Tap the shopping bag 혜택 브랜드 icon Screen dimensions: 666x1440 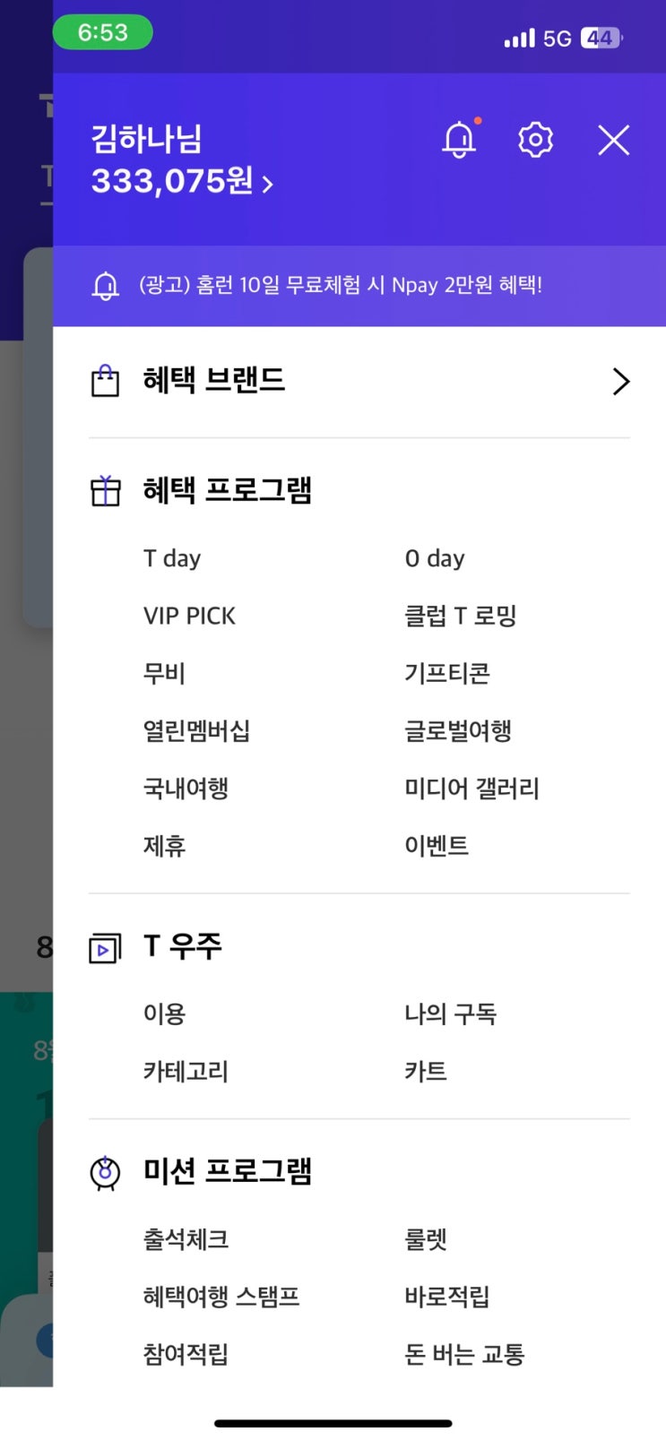pos(106,381)
